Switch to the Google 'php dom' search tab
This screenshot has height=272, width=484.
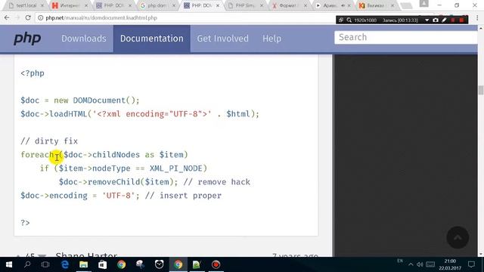157,5
